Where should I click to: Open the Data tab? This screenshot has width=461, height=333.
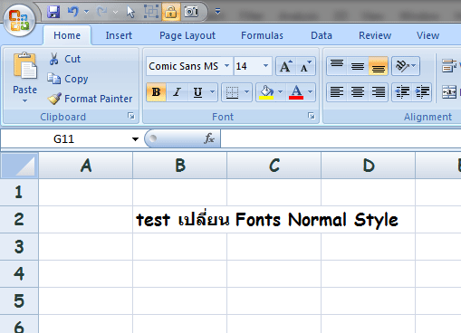322,35
